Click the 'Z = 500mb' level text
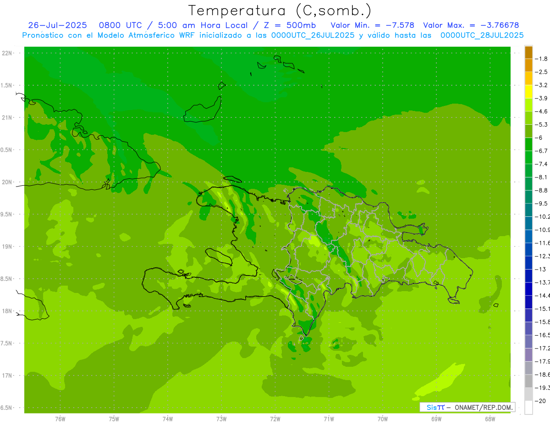Viewport: 550px width, 425px height. click(x=287, y=25)
